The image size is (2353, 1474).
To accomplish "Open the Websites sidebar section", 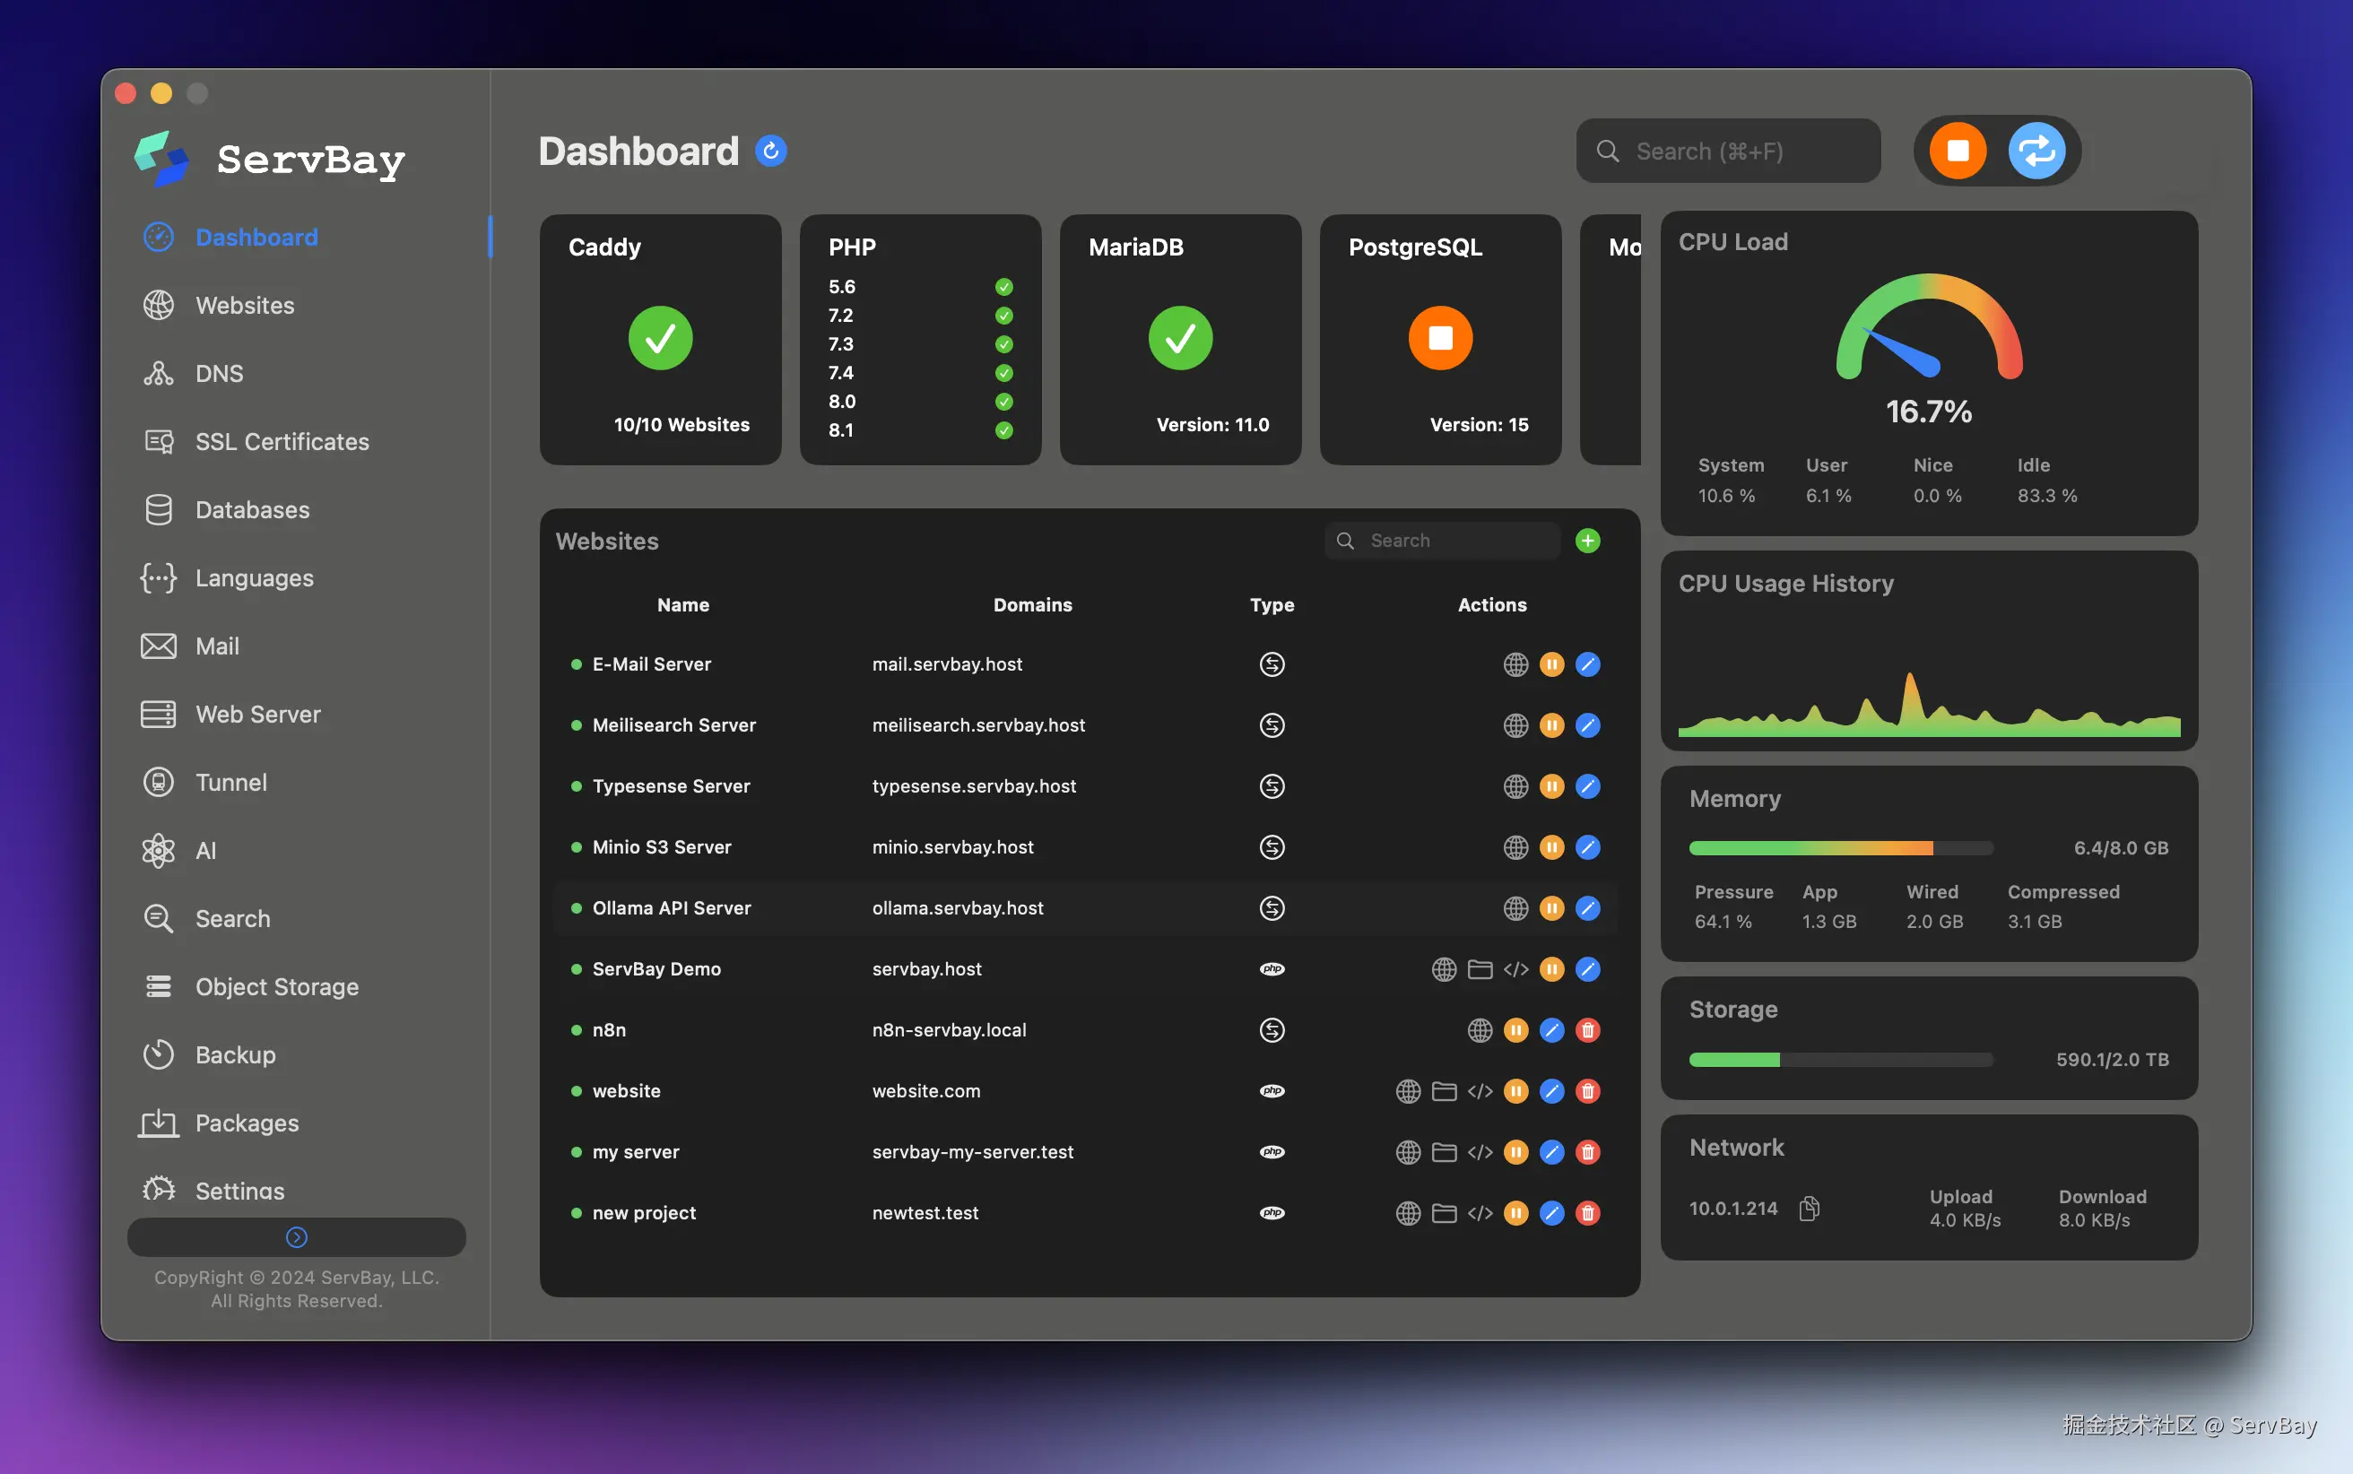I will coord(244,305).
